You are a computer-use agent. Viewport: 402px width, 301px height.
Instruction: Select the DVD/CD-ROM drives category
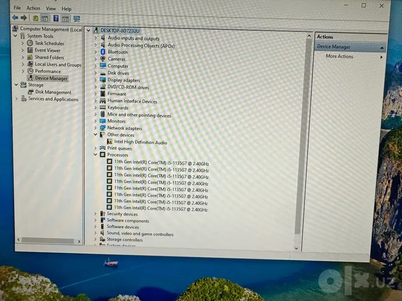128,87
